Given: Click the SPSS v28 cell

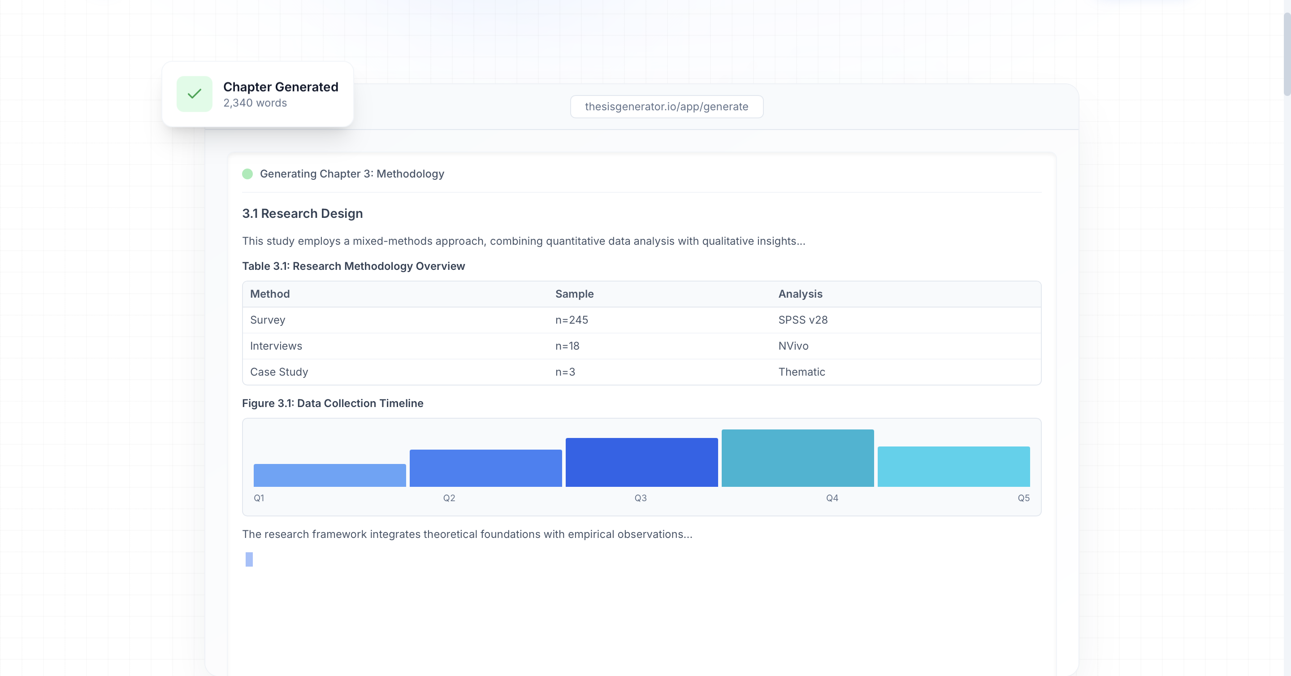Looking at the screenshot, I should pyautogui.click(x=802, y=320).
